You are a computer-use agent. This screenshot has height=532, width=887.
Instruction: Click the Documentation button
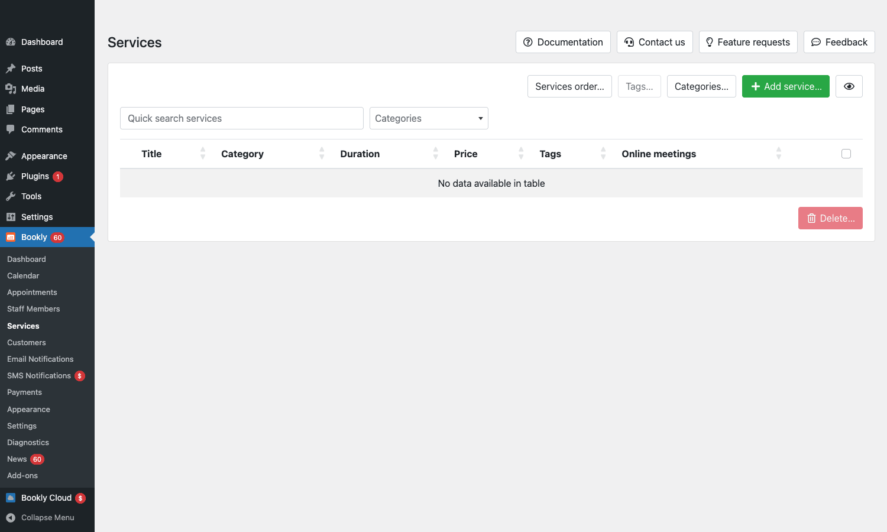563,42
